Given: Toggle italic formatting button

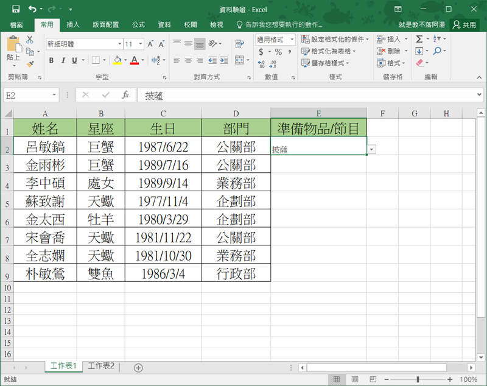Looking at the screenshot, I should (63, 60).
